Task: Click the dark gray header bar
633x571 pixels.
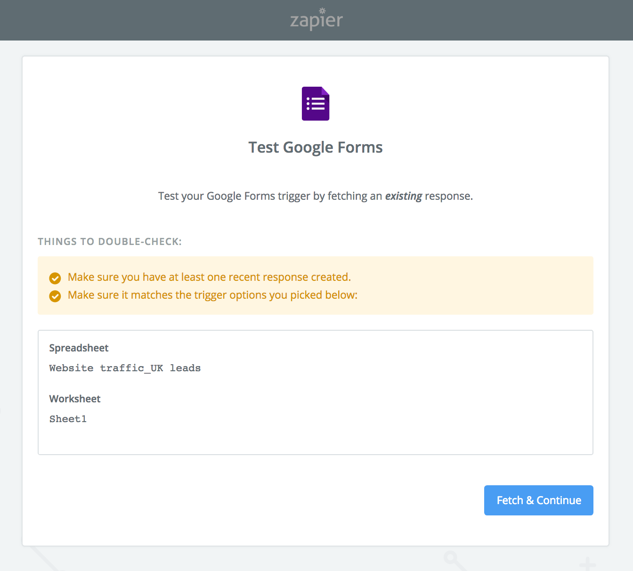Action: (141, 20)
